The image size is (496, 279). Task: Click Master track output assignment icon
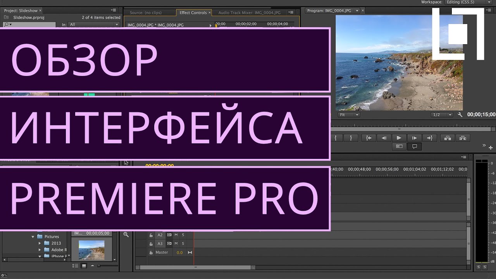pos(190,253)
